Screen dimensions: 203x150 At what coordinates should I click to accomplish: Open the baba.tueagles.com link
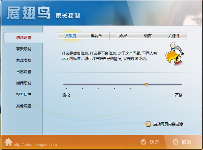coord(35,145)
